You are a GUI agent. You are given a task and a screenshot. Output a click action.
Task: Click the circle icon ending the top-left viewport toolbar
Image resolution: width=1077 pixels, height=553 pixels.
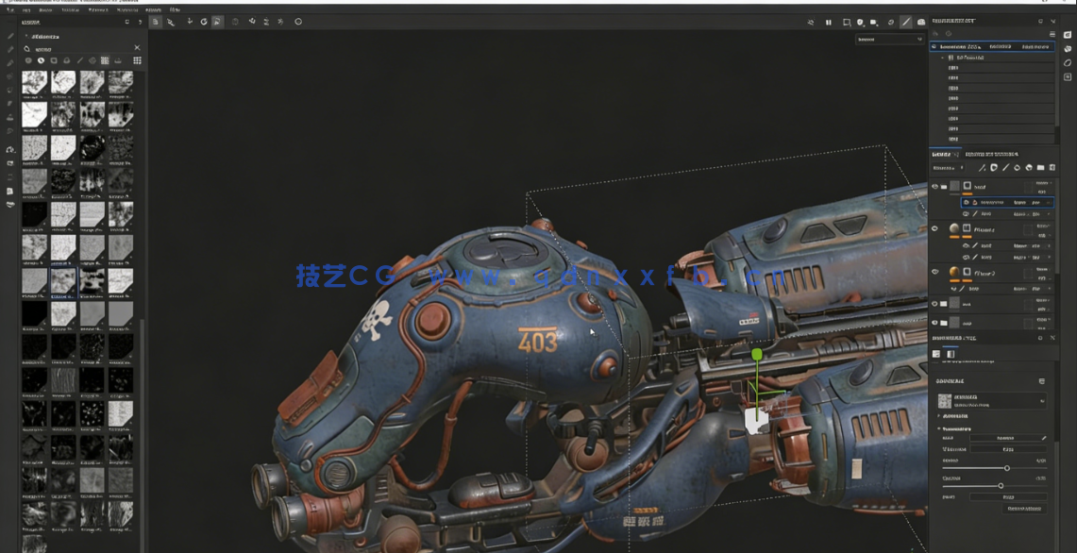pos(298,22)
